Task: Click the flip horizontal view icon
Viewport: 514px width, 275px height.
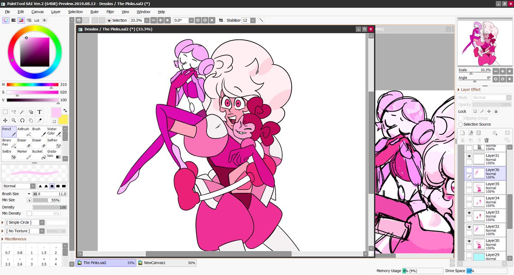Action: click(221, 20)
